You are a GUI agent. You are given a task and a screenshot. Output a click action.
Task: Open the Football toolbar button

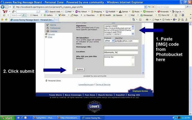(x=110, y=12)
